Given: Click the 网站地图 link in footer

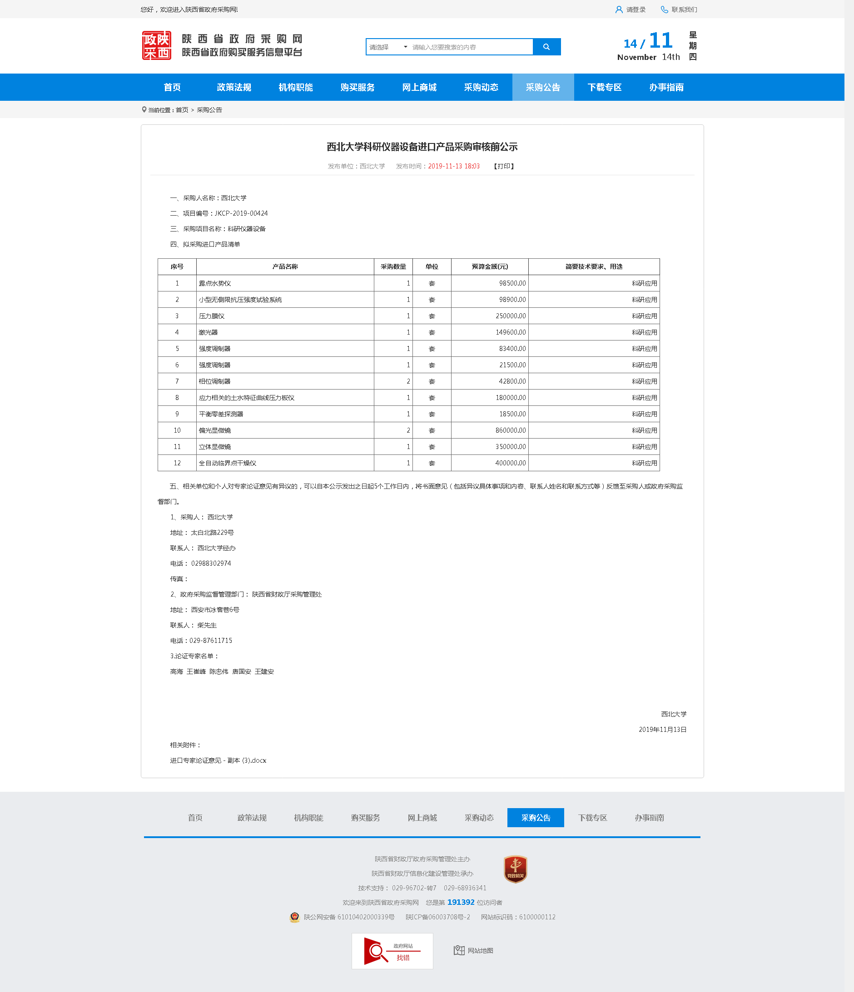Looking at the screenshot, I should tap(481, 951).
